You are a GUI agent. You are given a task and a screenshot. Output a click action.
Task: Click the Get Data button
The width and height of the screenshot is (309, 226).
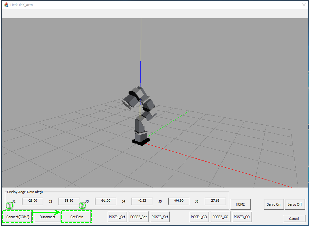pos(76,217)
